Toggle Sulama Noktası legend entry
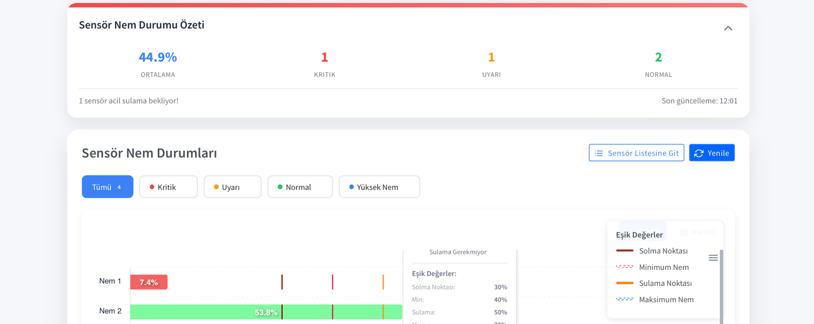The height and width of the screenshot is (324, 814). coord(665,283)
